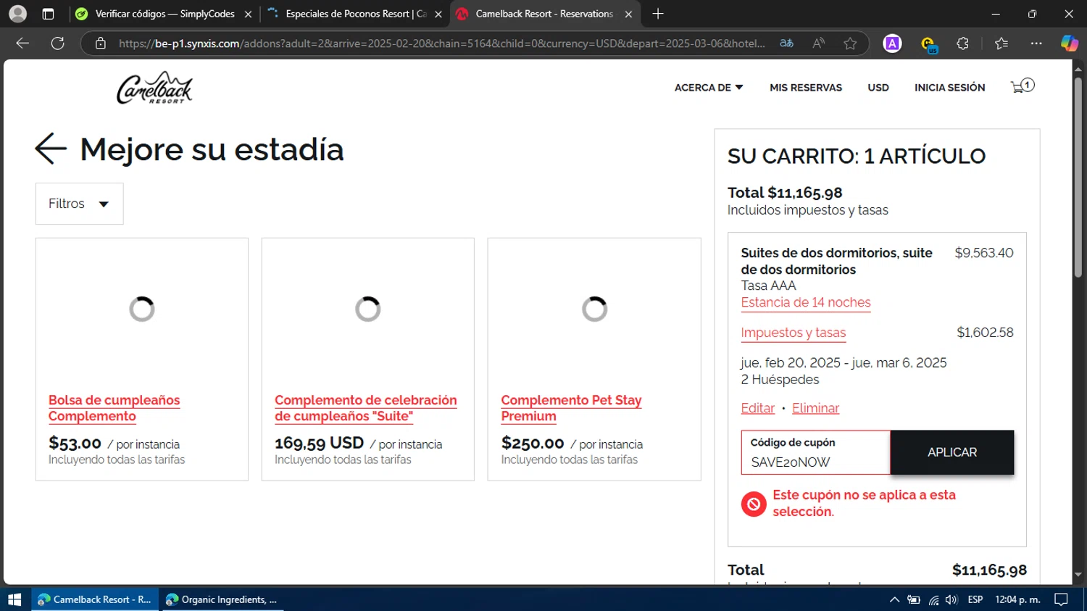Image resolution: width=1087 pixels, height=611 pixels.
Task: Open the favorites list icon
Action: (1001, 43)
